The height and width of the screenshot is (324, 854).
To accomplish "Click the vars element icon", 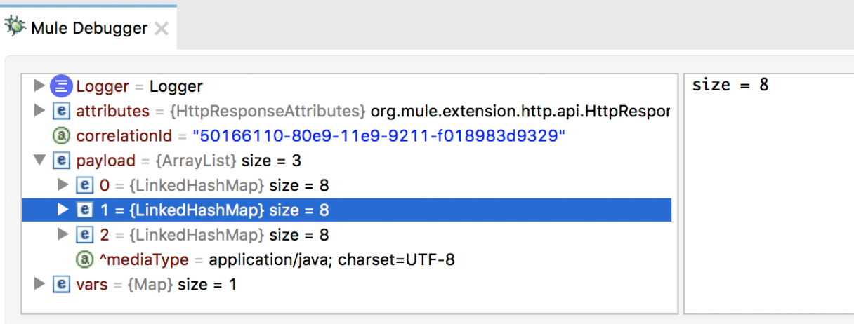I will tap(61, 284).
